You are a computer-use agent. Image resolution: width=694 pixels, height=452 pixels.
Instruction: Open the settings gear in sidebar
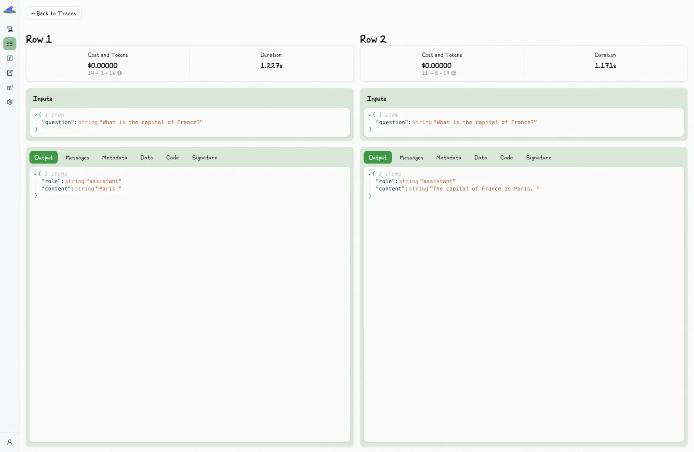[x=10, y=102]
